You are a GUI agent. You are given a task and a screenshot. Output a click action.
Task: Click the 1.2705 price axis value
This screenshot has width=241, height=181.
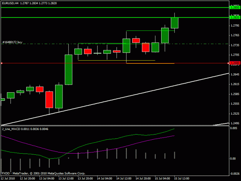pos(235,55)
